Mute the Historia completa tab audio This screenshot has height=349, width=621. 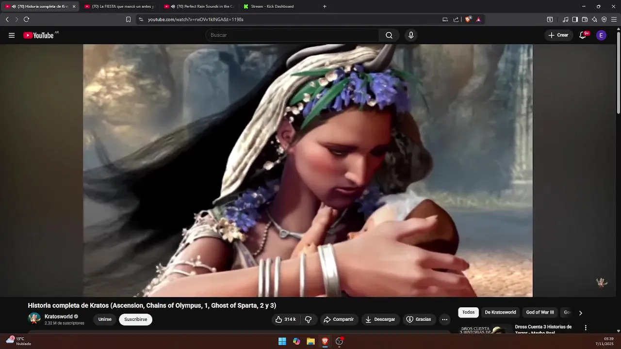(x=14, y=6)
